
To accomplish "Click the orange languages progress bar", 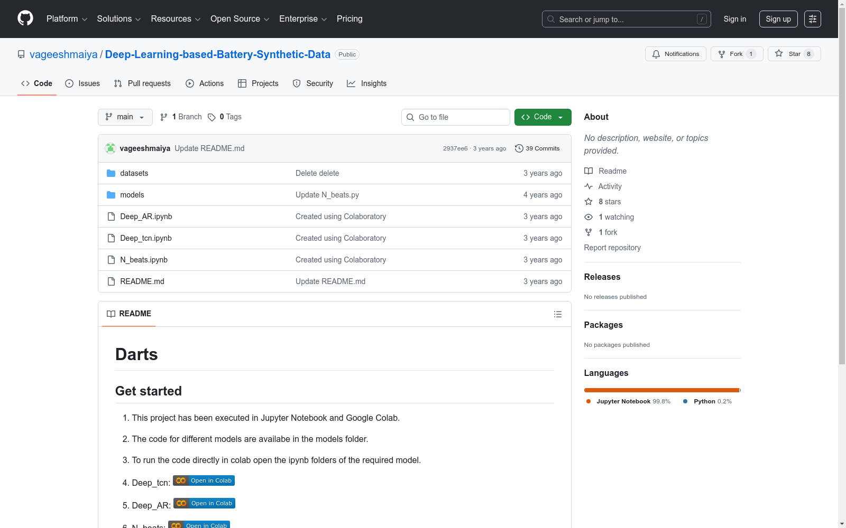I will click(x=662, y=390).
